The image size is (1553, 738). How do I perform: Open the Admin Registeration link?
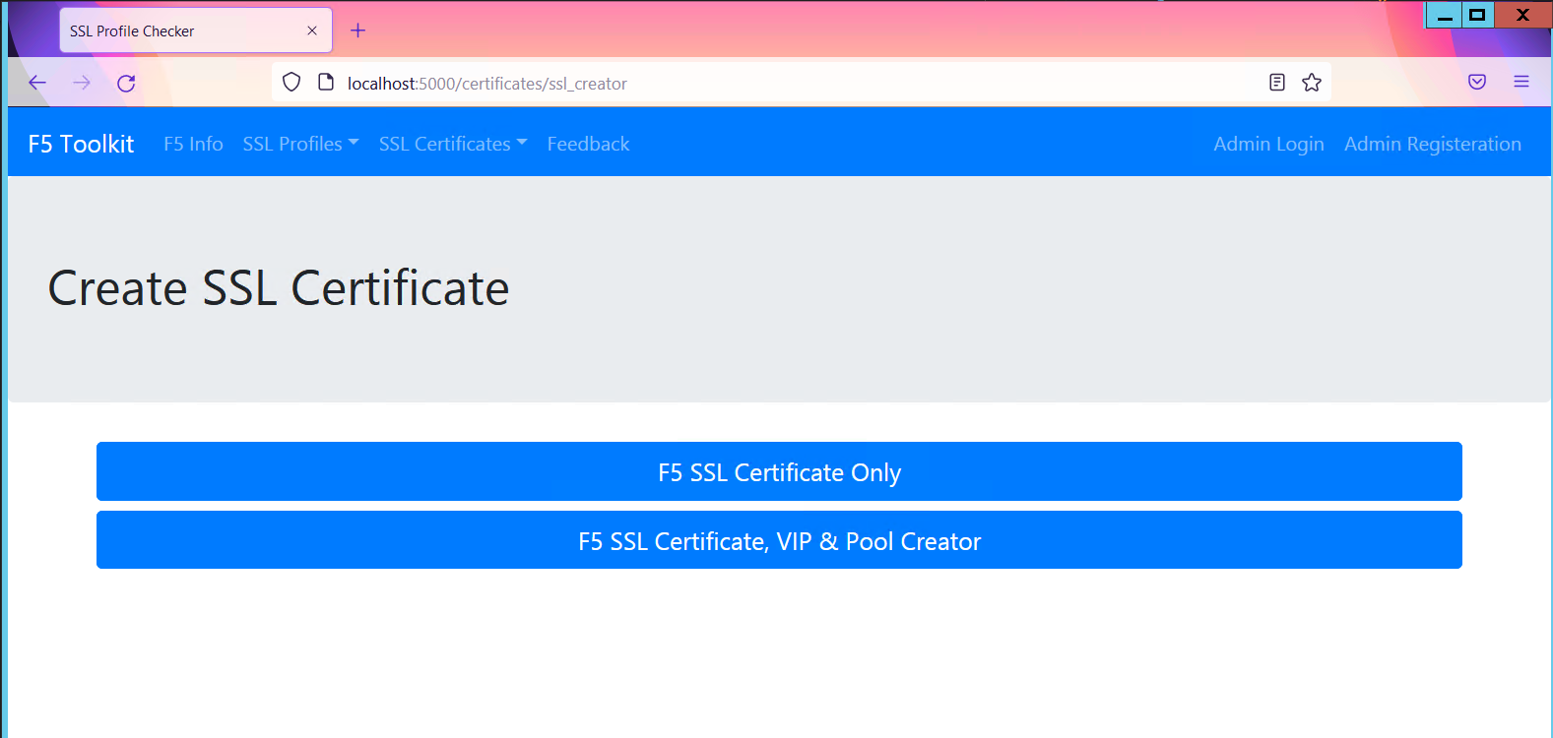click(1432, 144)
